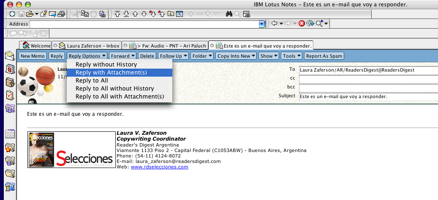Click the back navigation arrow

274,24
